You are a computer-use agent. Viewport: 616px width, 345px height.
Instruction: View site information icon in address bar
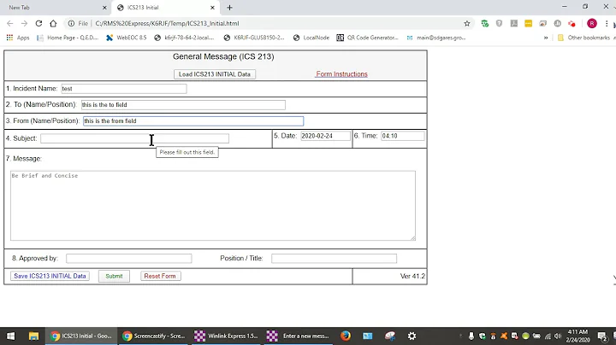71,24
